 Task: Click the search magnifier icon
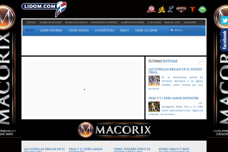(172, 30)
